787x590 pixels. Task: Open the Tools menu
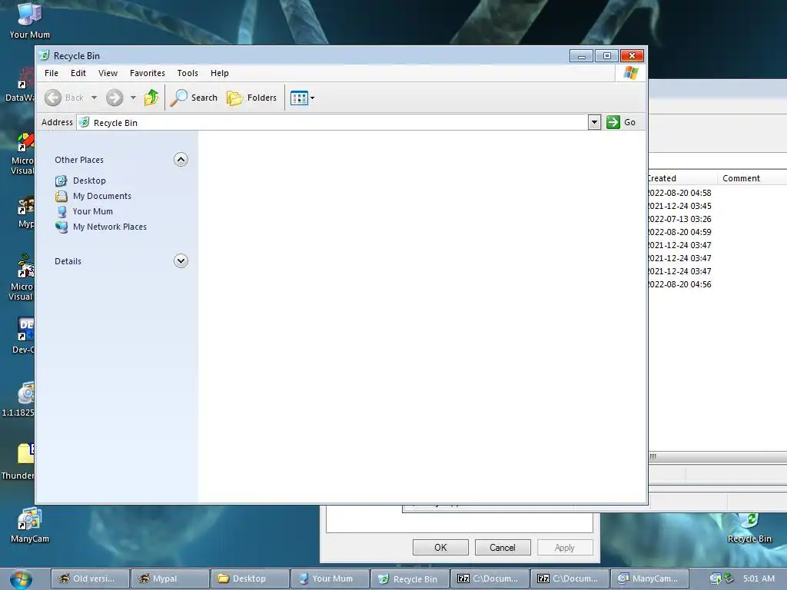(x=188, y=73)
